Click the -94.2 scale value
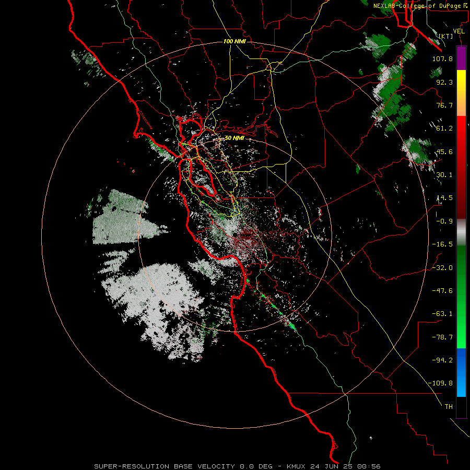This screenshot has width=470, height=470. click(x=442, y=360)
